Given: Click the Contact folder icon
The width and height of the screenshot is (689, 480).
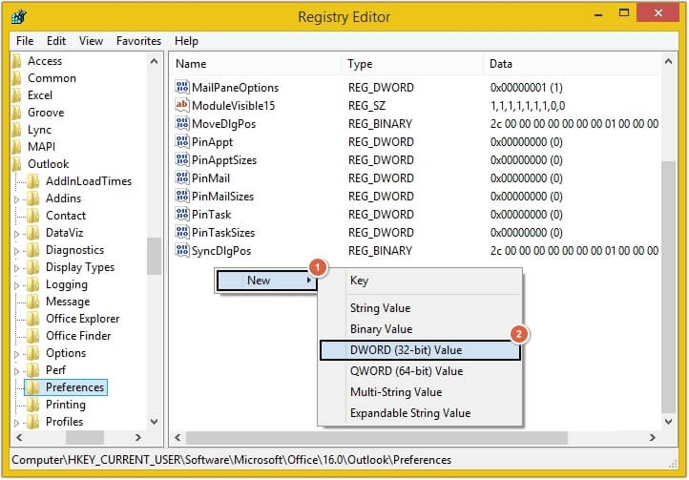Looking at the screenshot, I should [32, 216].
